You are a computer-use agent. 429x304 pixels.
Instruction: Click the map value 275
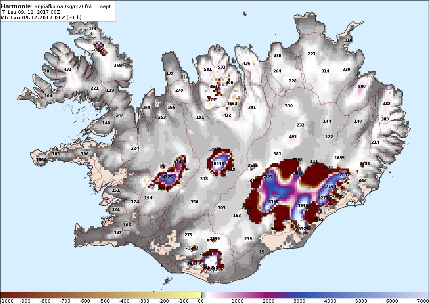click(188, 235)
